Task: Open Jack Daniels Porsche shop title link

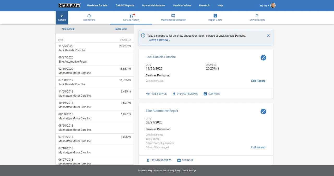Action: [x=161, y=57]
